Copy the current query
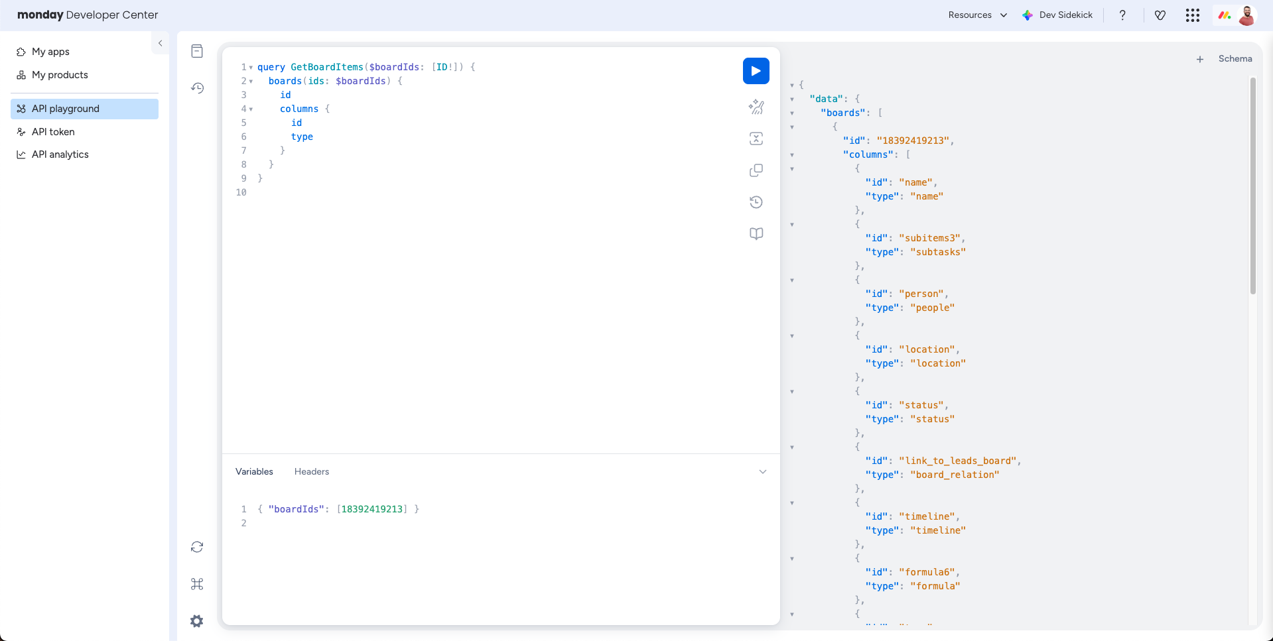 [756, 170]
